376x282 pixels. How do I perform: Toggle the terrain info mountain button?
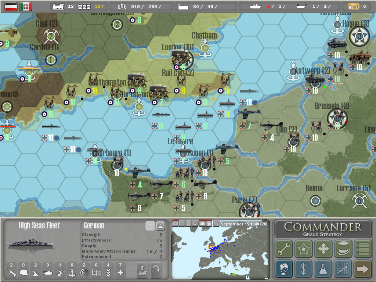(160, 226)
